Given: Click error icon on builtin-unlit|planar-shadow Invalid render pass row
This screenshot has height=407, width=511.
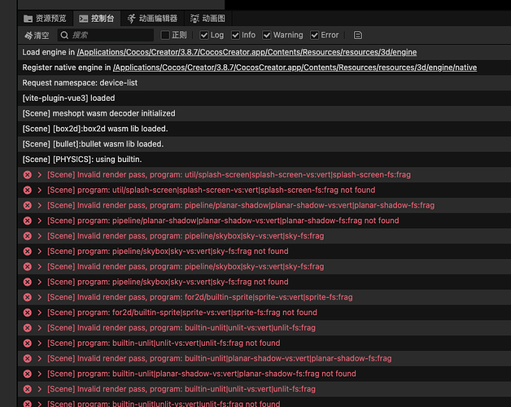Looking at the screenshot, I should pyautogui.click(x=28, y=359).
